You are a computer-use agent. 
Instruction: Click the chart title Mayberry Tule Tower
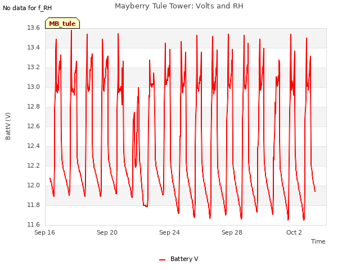[179, 6]
